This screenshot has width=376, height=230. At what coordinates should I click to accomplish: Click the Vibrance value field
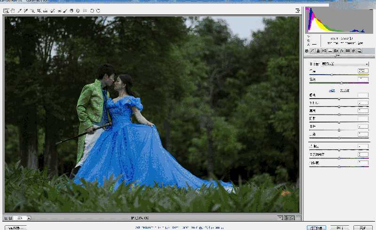pos(363,154)
